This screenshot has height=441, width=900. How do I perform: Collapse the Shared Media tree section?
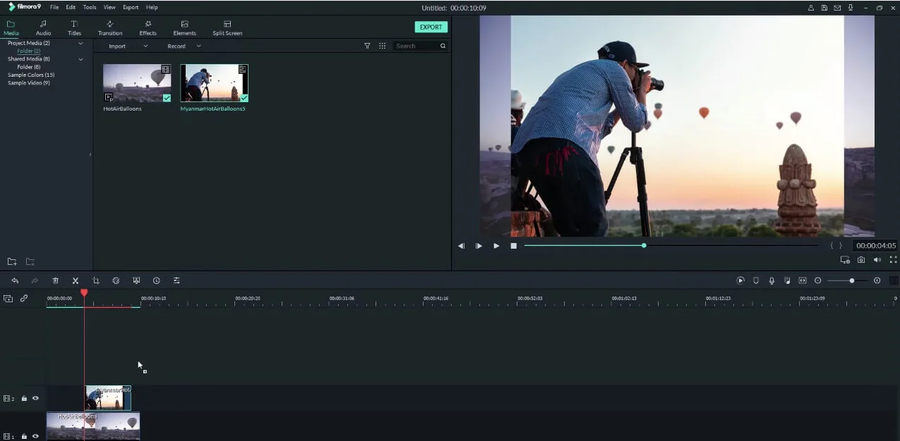click(x=80, y=59)
